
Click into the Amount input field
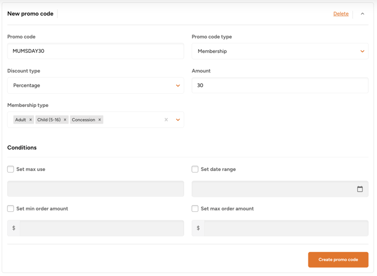click(x=280, y=85)
